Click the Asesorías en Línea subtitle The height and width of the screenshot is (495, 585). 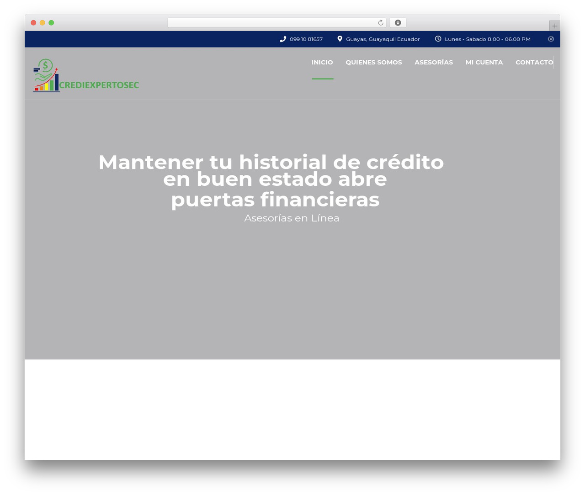[292, 218]
